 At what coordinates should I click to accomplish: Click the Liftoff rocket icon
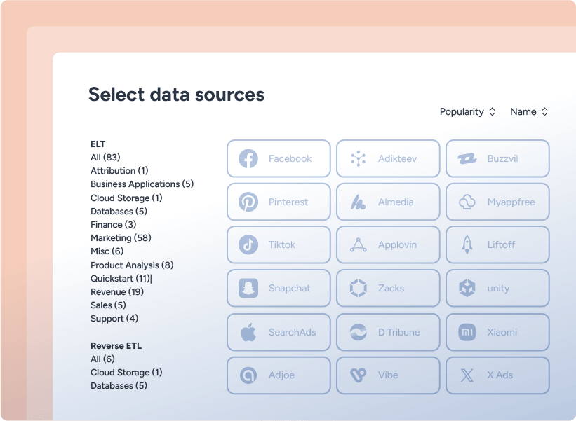467,245
